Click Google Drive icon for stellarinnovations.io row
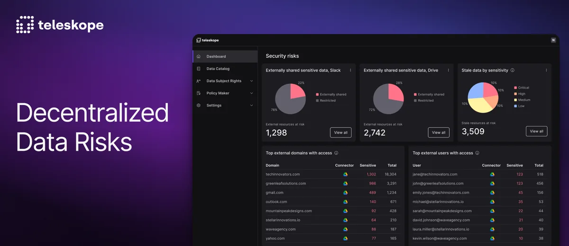Image resolution: width=569 pixels, height=246 pixels. [x=345, y=220]
